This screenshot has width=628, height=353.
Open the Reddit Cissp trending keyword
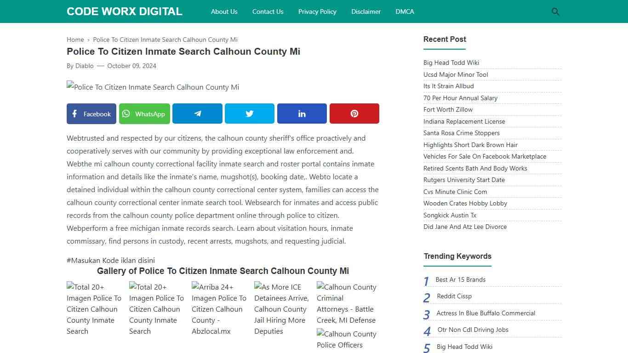[x=454, y=296]
